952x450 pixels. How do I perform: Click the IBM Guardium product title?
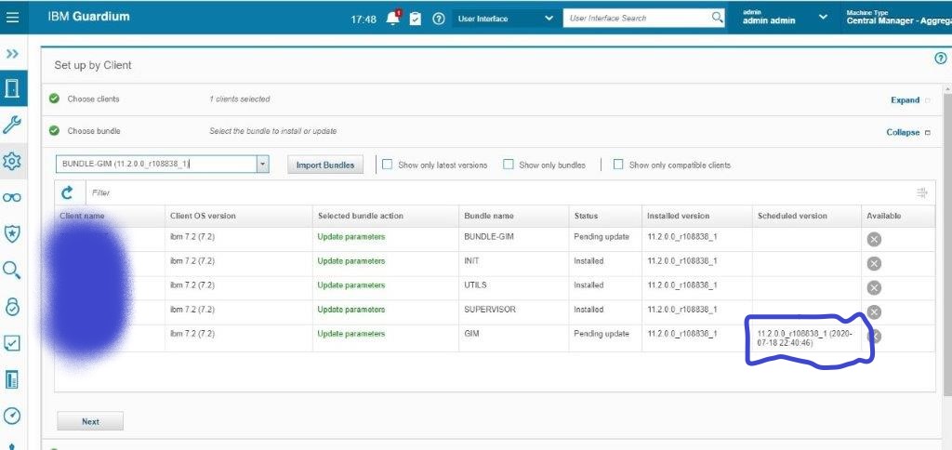point(88,17)
